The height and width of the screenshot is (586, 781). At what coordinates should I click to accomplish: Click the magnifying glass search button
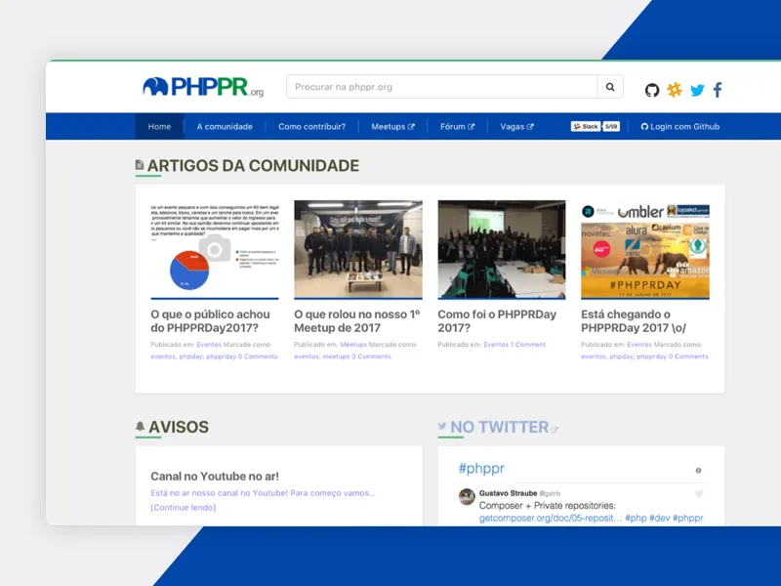point(610,87)
